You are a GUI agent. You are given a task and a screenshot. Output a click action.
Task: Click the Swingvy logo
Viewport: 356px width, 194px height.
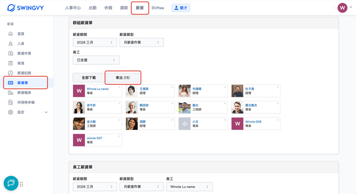coord(25,8)
